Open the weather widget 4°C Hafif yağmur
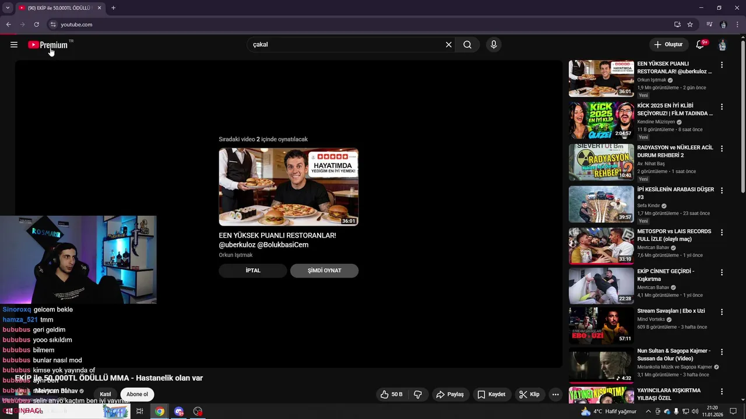746x419 pixels. click(x=608, y=411)
